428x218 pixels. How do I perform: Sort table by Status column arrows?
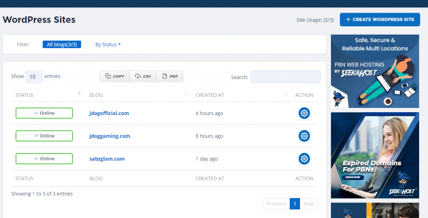80,94
